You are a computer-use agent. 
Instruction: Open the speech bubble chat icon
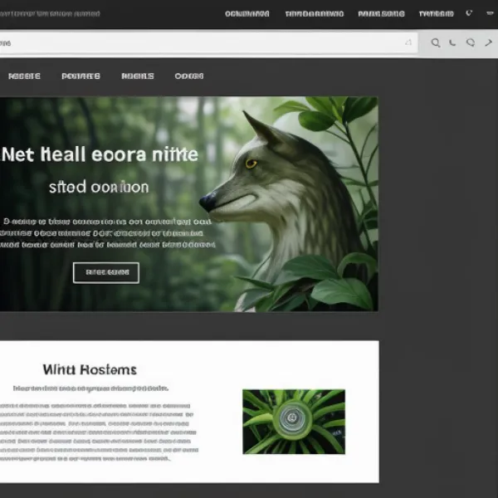pyautogui.click(x=471, y=42)
